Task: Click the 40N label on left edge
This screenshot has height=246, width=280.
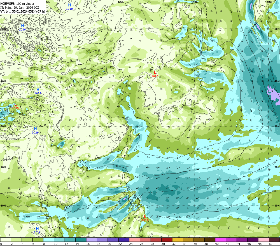Action: [3, 81]
